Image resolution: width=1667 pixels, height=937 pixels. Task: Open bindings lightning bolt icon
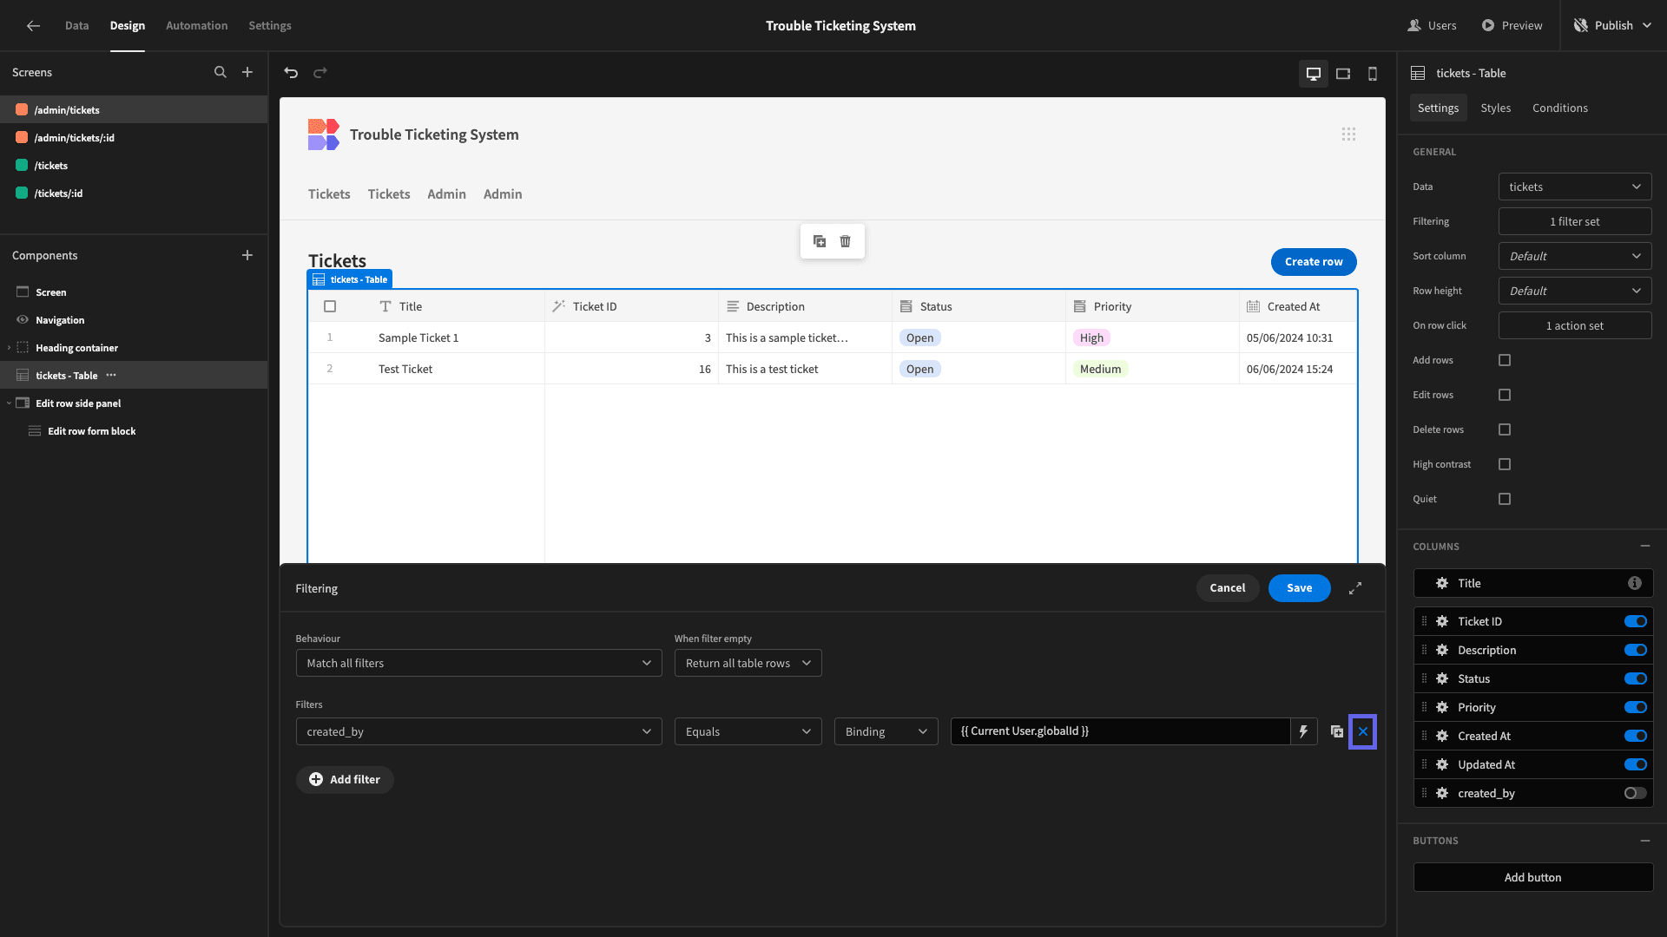1303,731
